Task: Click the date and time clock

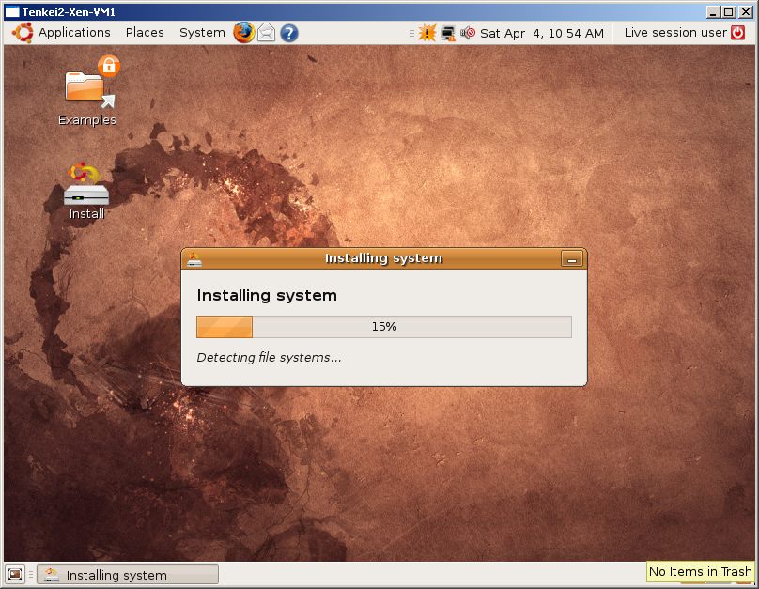Action: pos(542,33)
